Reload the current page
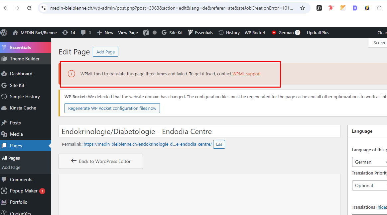 (x=29, y=8)
